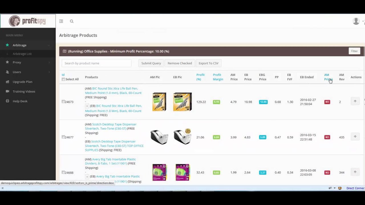Viewport: 365px width, 205px height.
Task: Click the blue 5.89 EBG price badge
Action: [263, 137]
